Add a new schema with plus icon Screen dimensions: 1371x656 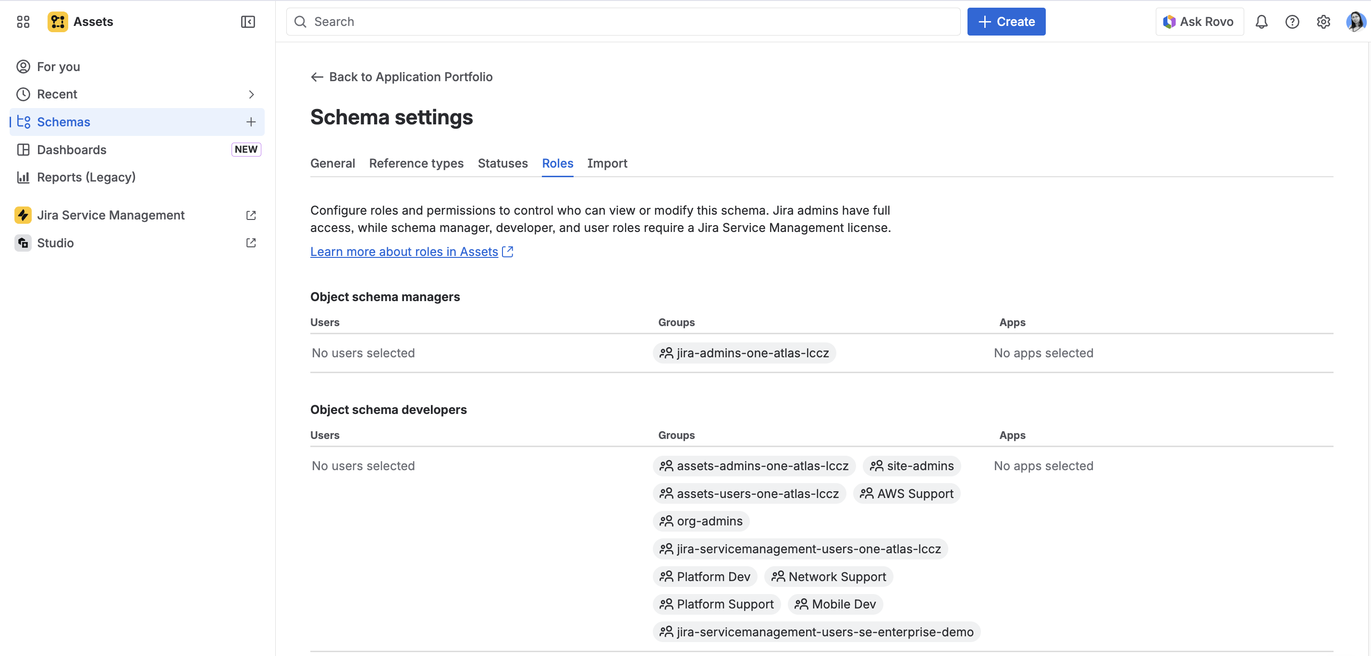coord(251,122)
